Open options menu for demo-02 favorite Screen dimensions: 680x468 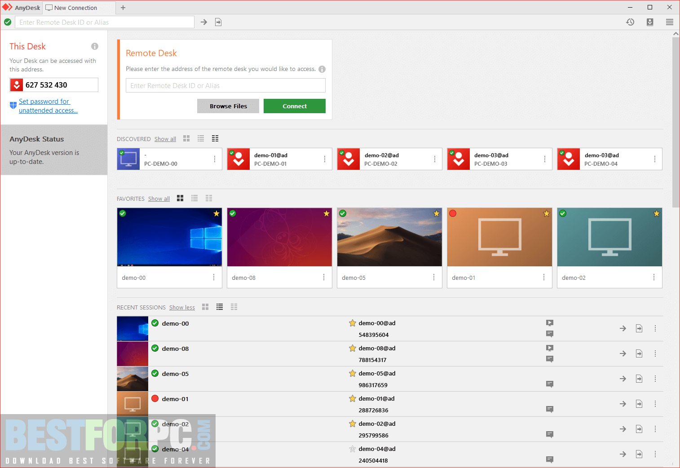click(x=654, y=277)
